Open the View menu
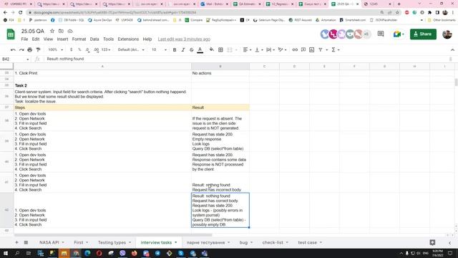458x258 pixels. pyautogui.click(x=48, y=39)
